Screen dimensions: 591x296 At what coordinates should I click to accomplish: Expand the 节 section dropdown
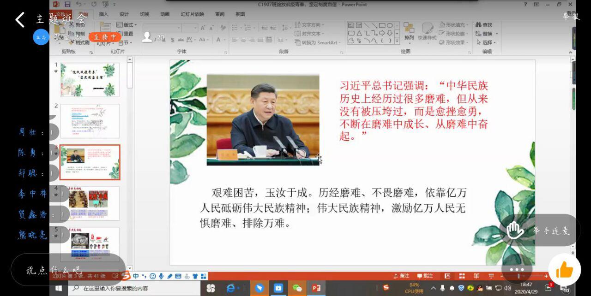[x=125, y=43]
